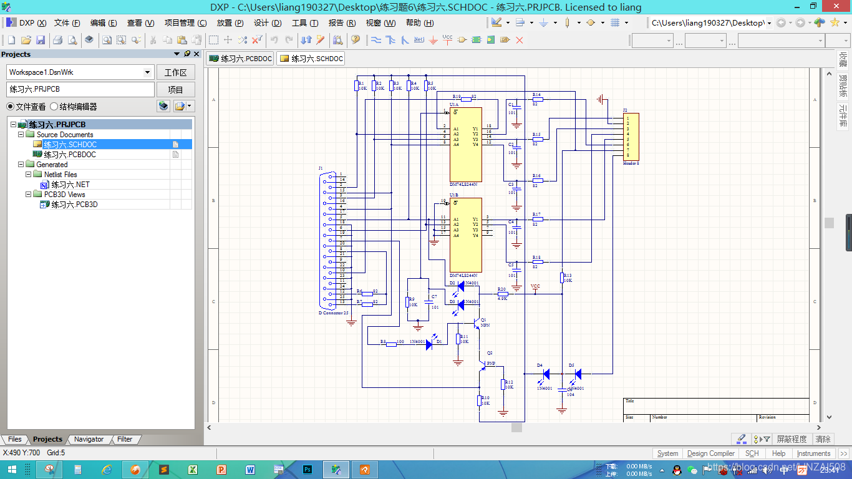Select the 文件查看 radio button

10,107
